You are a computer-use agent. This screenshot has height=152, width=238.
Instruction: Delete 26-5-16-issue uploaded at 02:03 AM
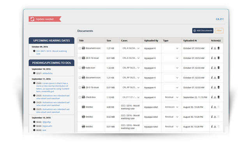click(219, 87)
